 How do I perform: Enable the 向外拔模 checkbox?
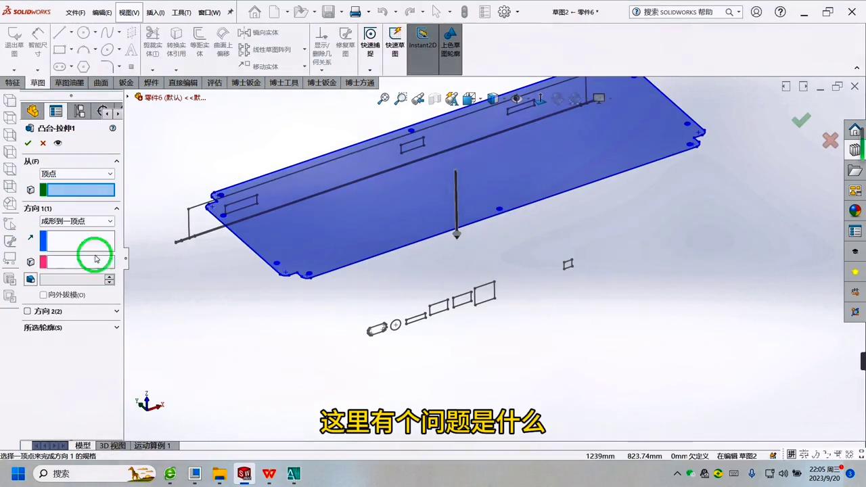coord(43,294)
